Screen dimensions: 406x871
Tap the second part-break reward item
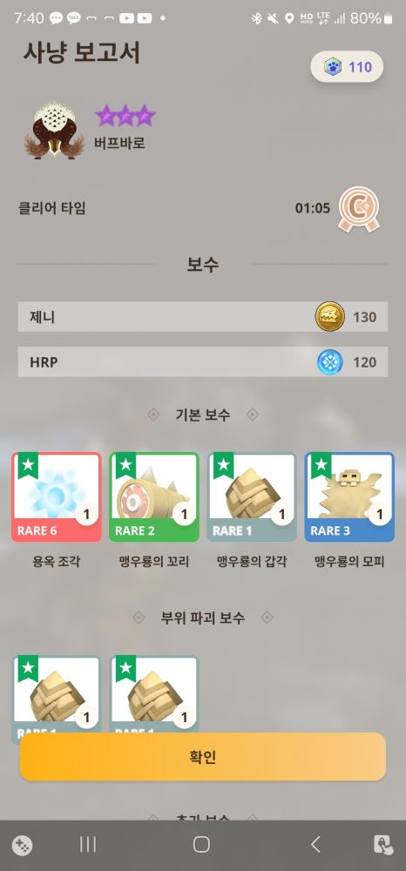[154, 694]
